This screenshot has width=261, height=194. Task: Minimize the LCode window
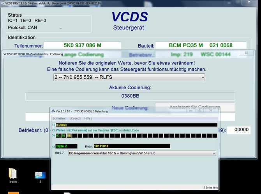pyautogui.click(x=191, y=110)
